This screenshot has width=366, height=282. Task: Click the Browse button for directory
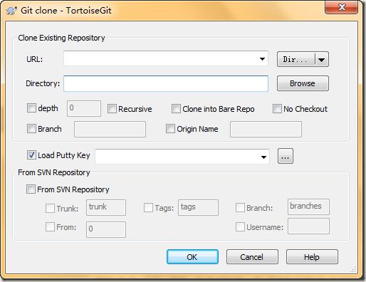[x=303, y=83]
